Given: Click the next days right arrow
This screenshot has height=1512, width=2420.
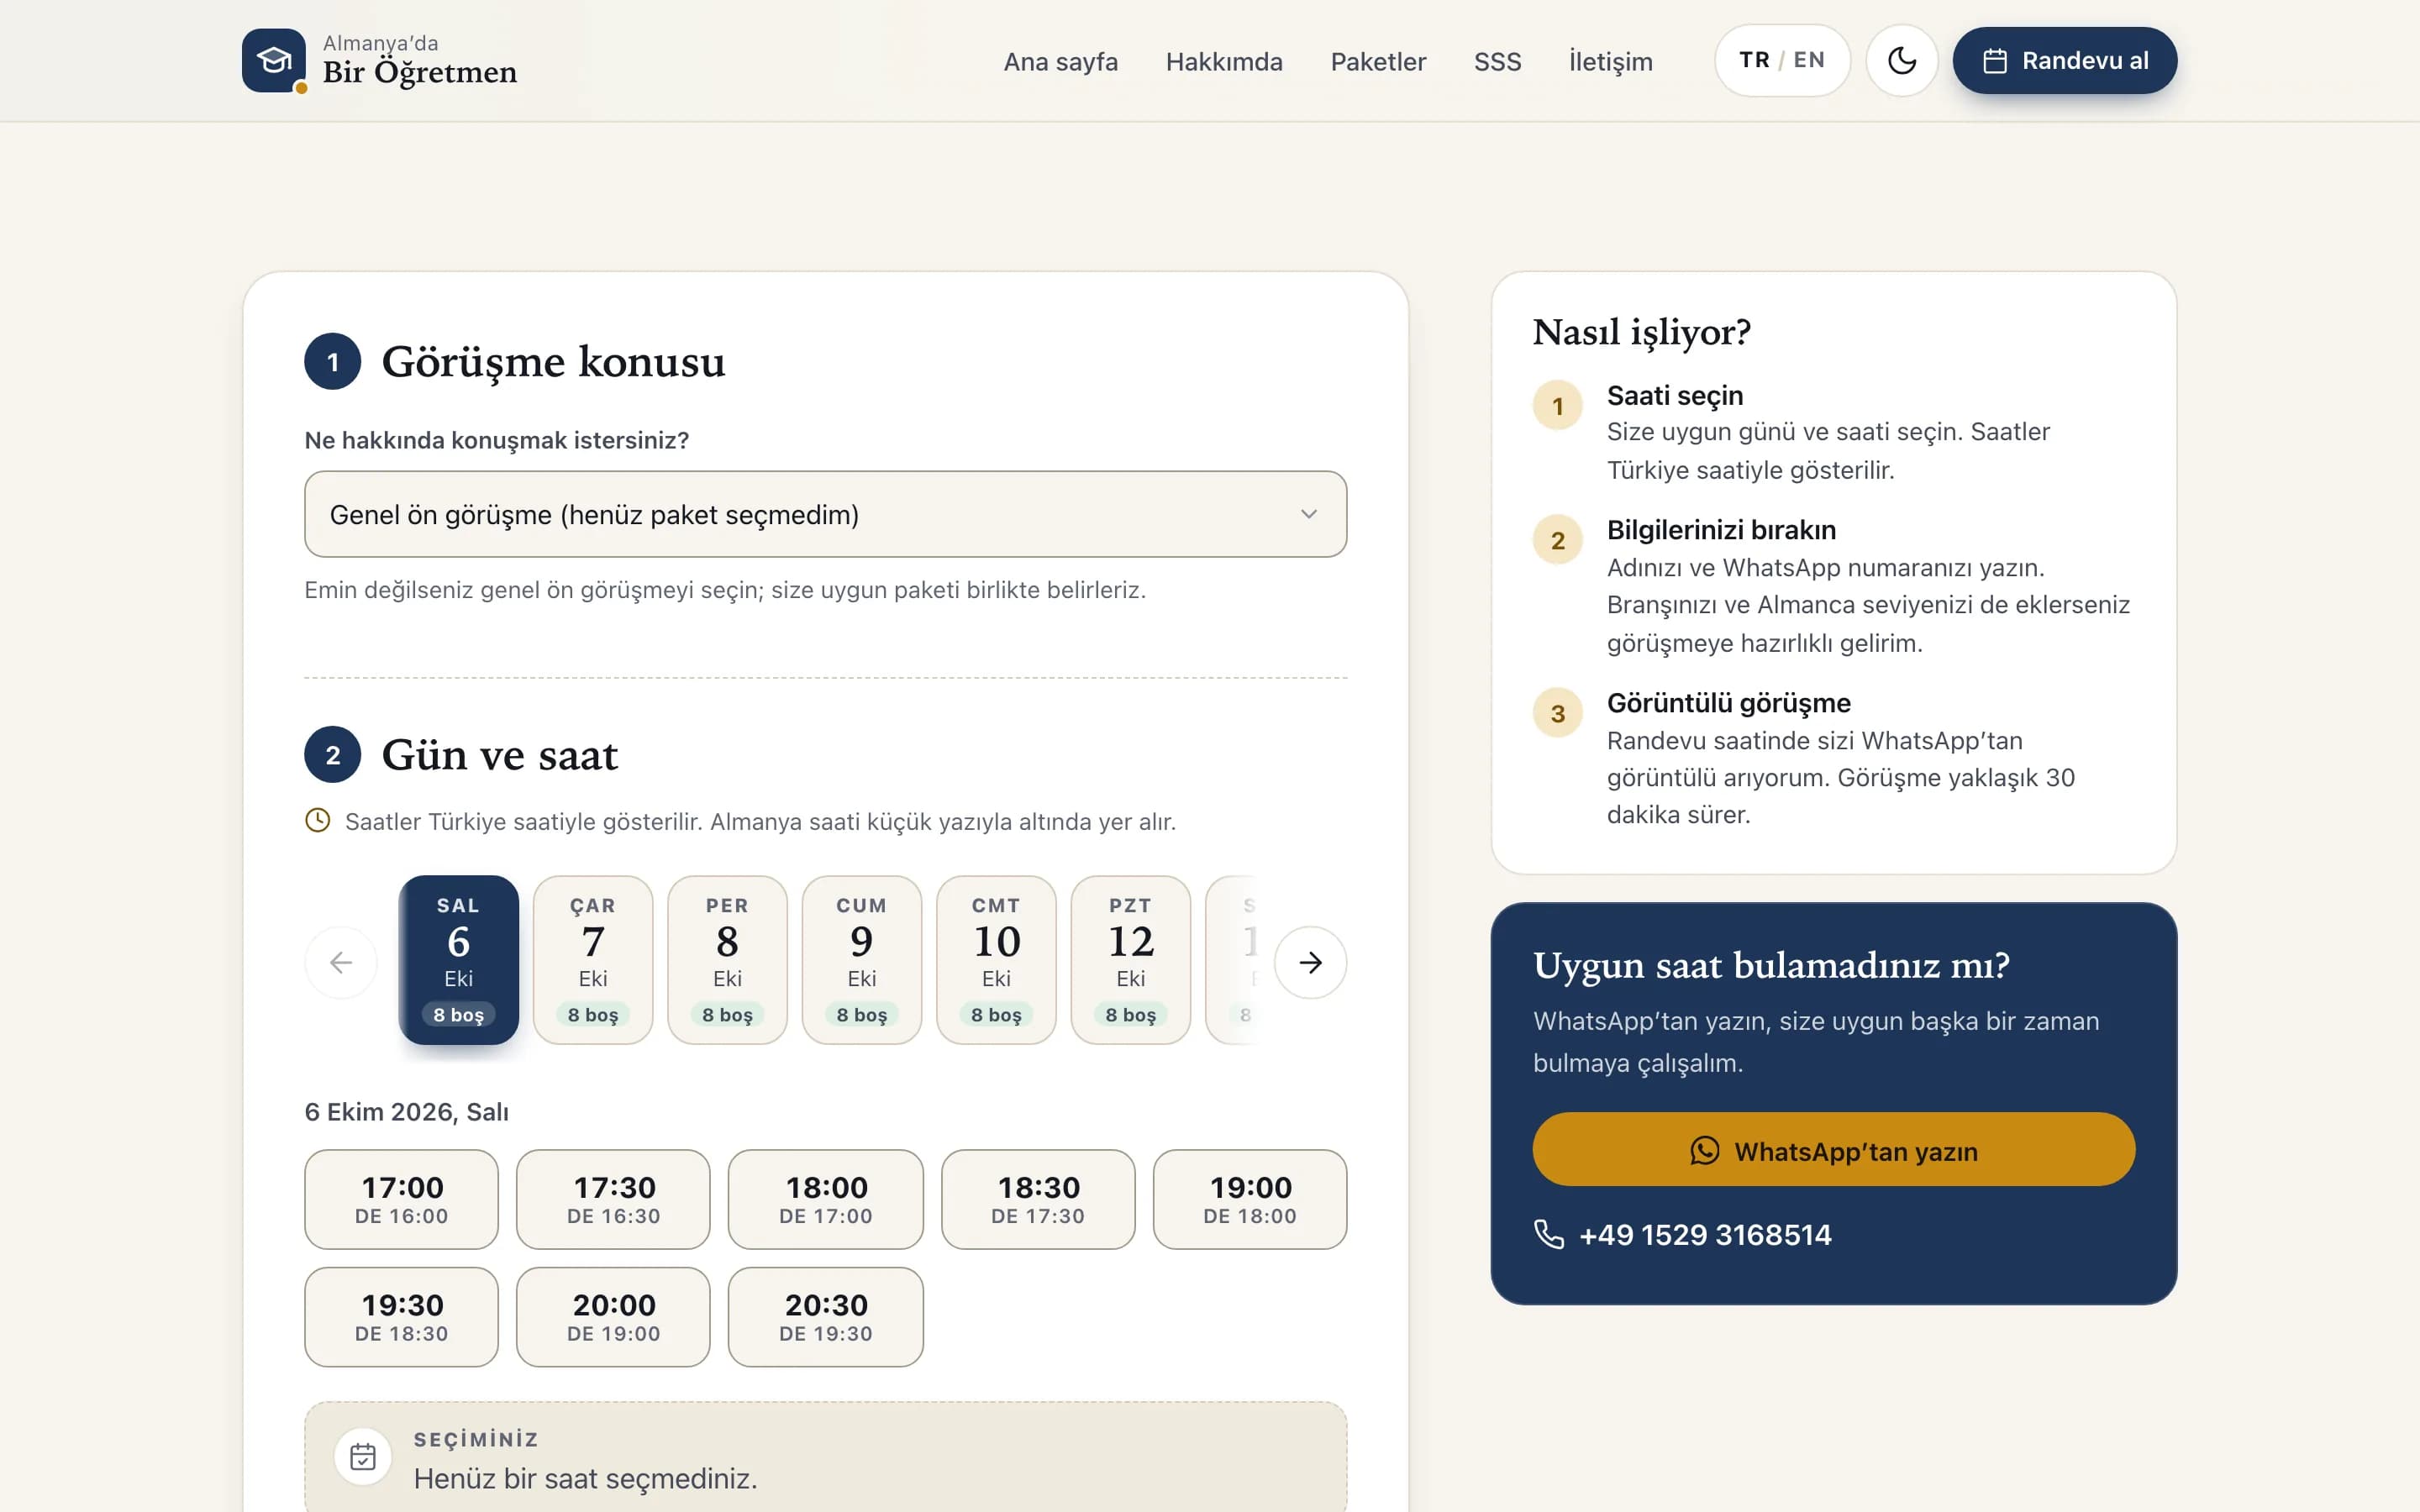Looking at the screenshot, I should coord(1310,962).
